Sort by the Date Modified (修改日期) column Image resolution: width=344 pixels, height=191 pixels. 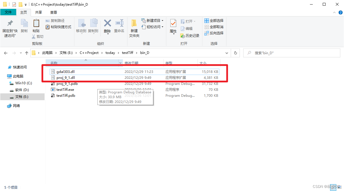pos(131,63)
